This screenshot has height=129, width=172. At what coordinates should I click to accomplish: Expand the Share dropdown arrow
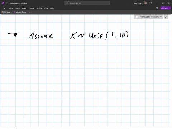pyautogui.click(x=169, y=8)
